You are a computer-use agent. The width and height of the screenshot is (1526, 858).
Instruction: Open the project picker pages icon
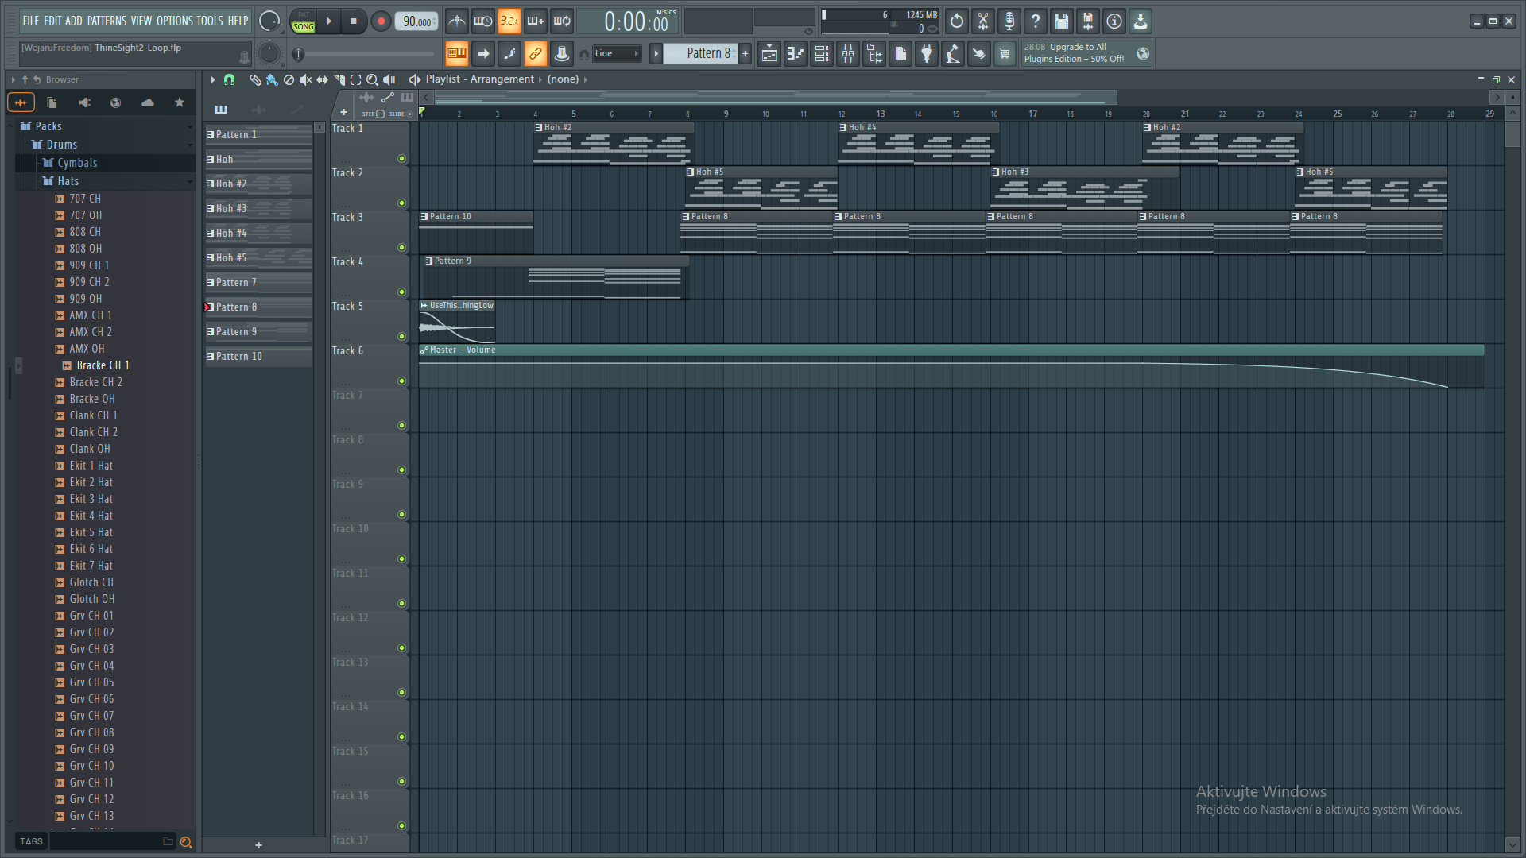900,54
